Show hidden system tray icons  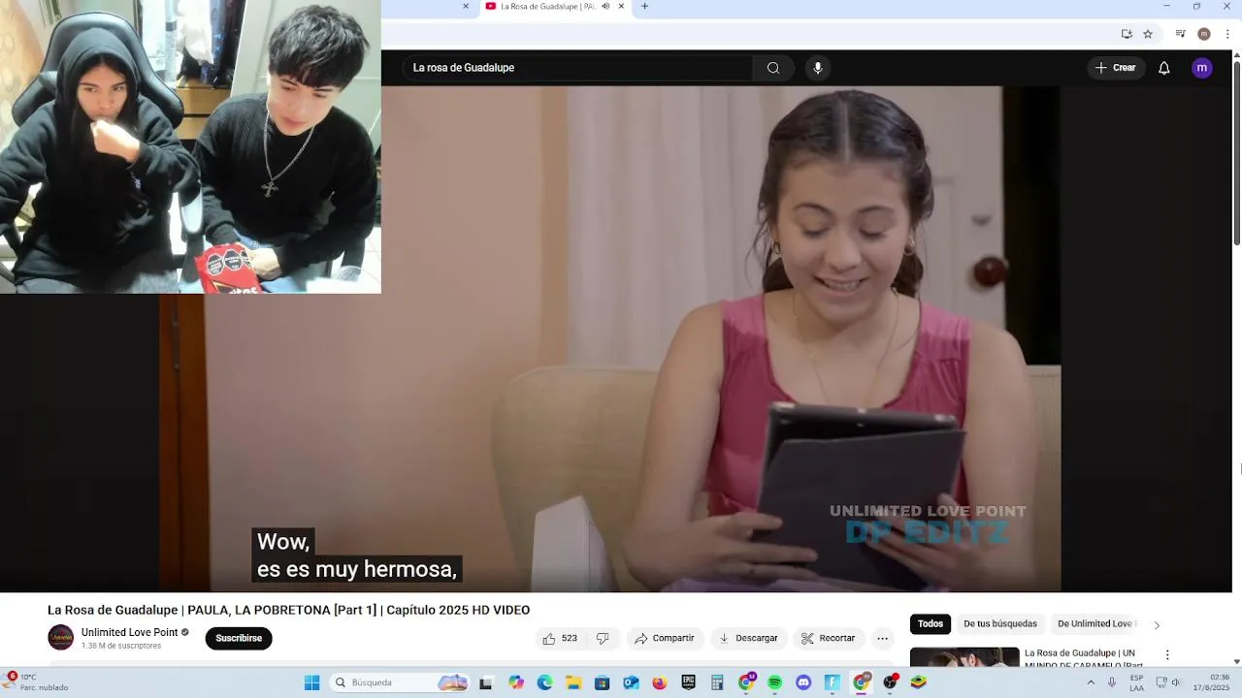pyautogui.click(x=1091, y=682)
